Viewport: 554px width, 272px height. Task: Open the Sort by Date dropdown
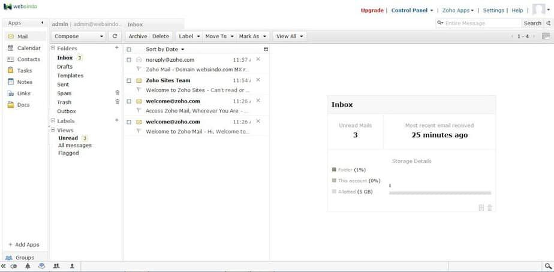tap(165, 49)
